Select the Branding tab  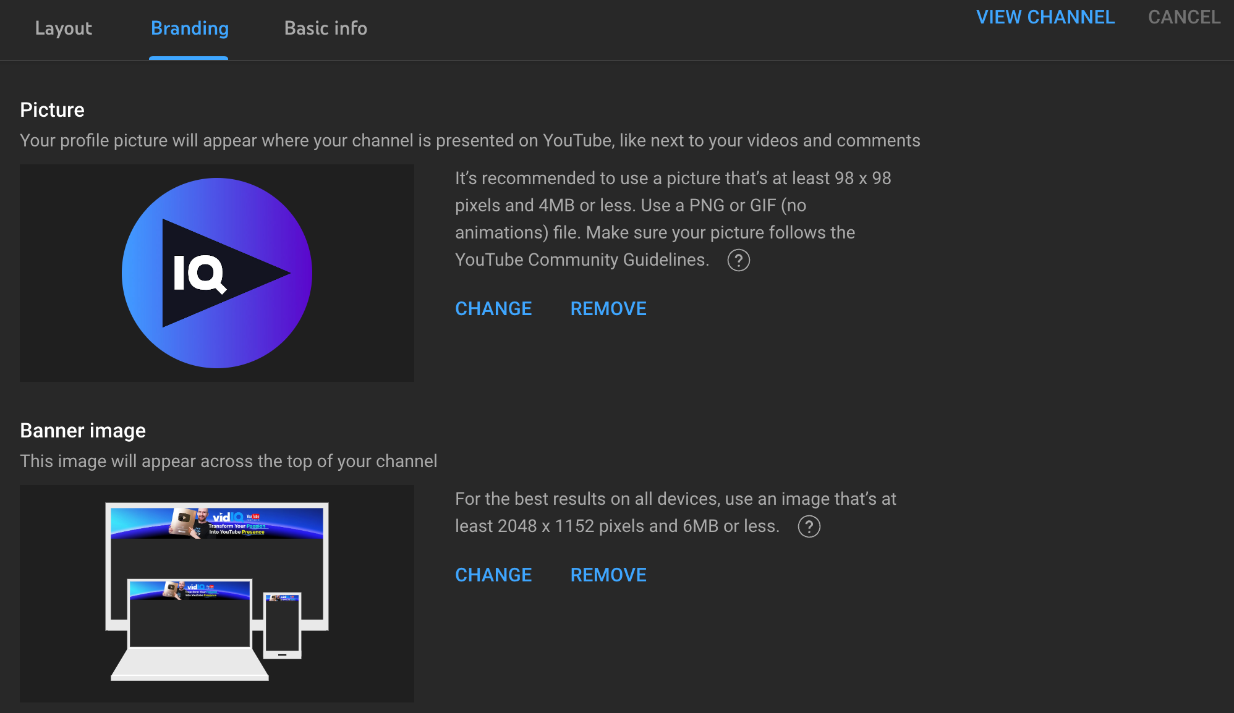[189, 28]
